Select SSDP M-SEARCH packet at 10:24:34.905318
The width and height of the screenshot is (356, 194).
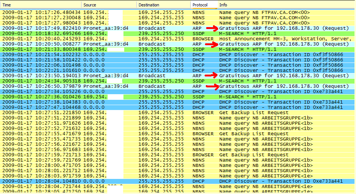click(x=177, y=81)
